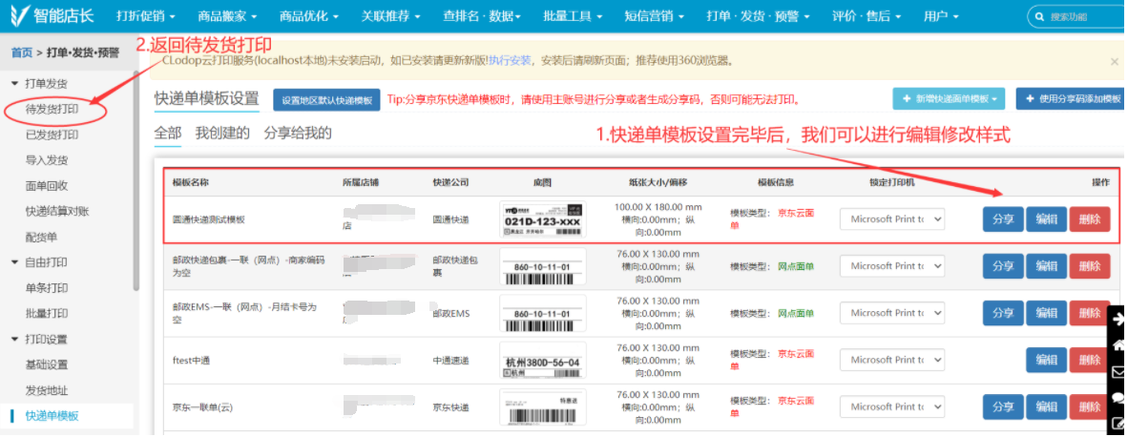This screenshot has width=1128, height=437.
Task: Close the CLodop notification banner
Action: click(1114, 61)
